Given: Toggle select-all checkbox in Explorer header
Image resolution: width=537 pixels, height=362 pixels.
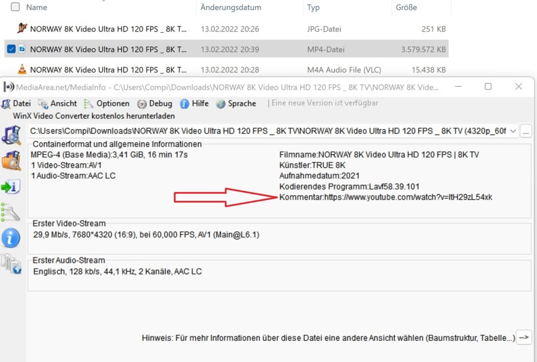Looking at the screenshot, I should pyautogui.click(x=15, y=7).
